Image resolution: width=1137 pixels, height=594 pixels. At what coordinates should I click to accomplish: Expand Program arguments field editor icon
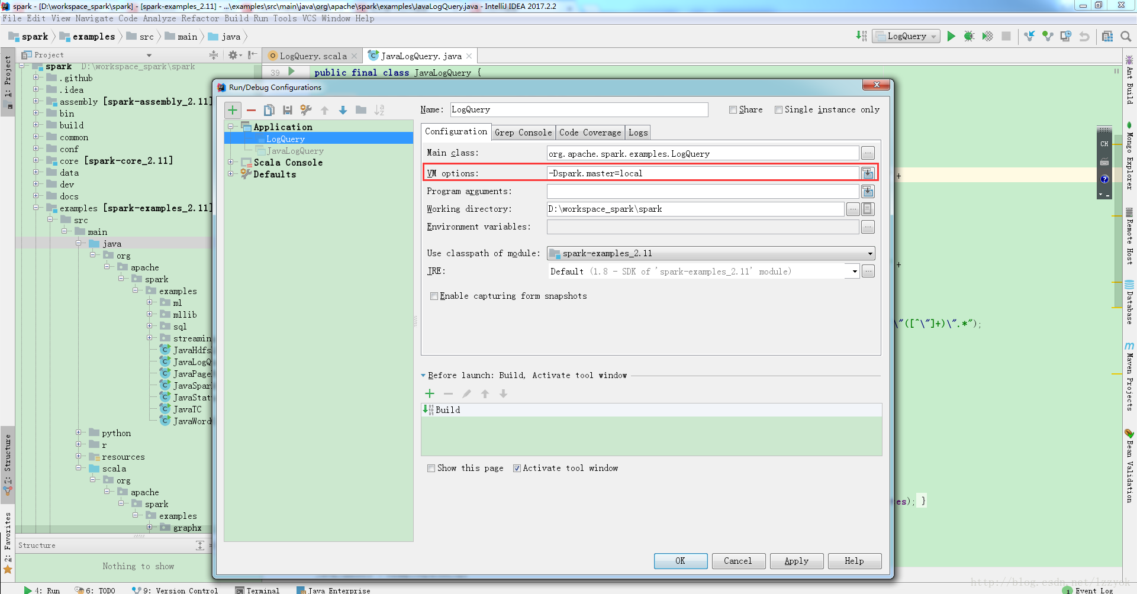(x=868, y=191)
